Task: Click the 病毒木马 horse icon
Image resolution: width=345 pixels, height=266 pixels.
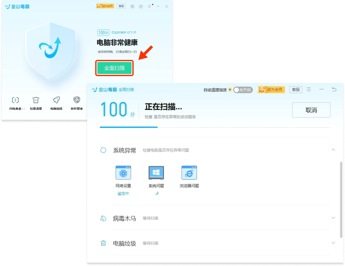Action: (103, 219)
